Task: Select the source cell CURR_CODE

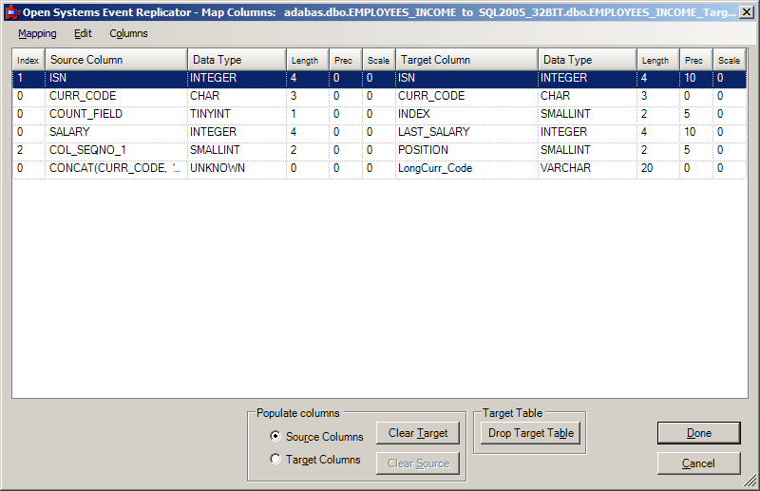Action: [x=116, y=96]
